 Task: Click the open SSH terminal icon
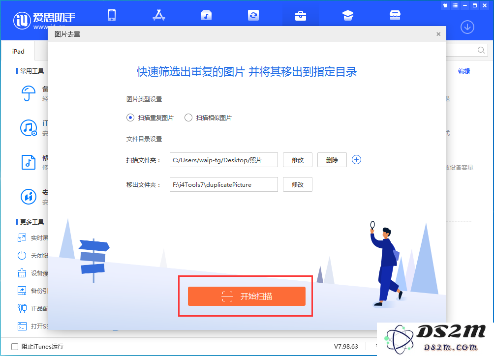pos(22,326)
